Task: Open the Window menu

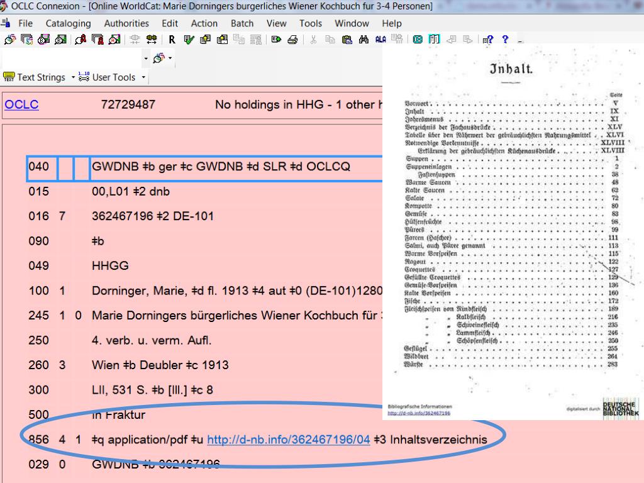Action: tap(352, 23)
